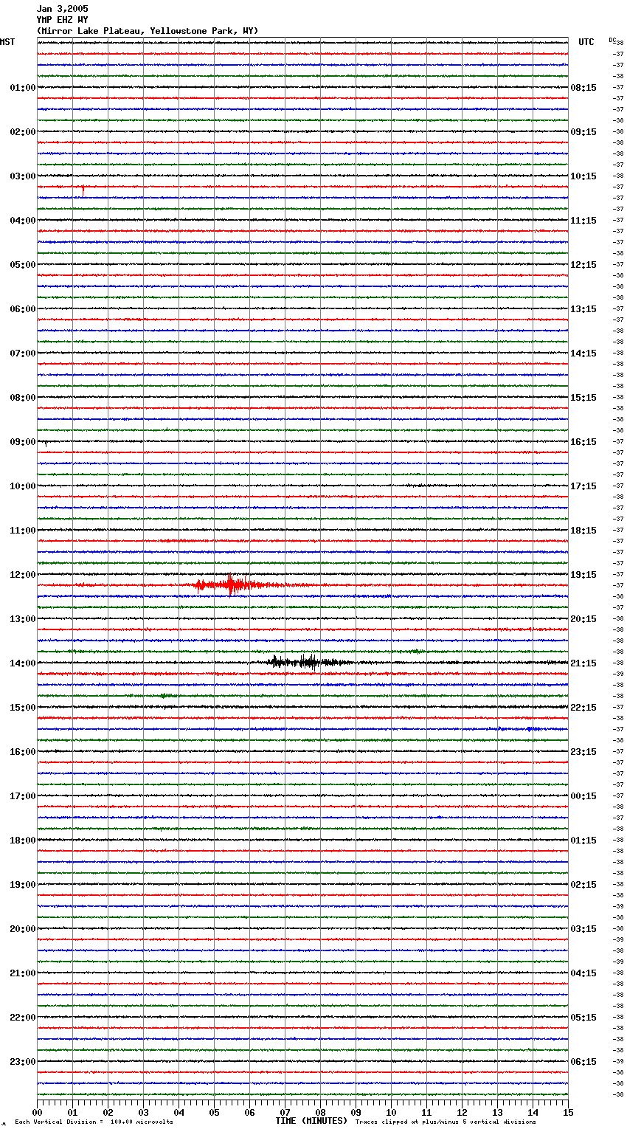
Task: Click the 01:00 MST time label
Action: click(x=22, y=88)
